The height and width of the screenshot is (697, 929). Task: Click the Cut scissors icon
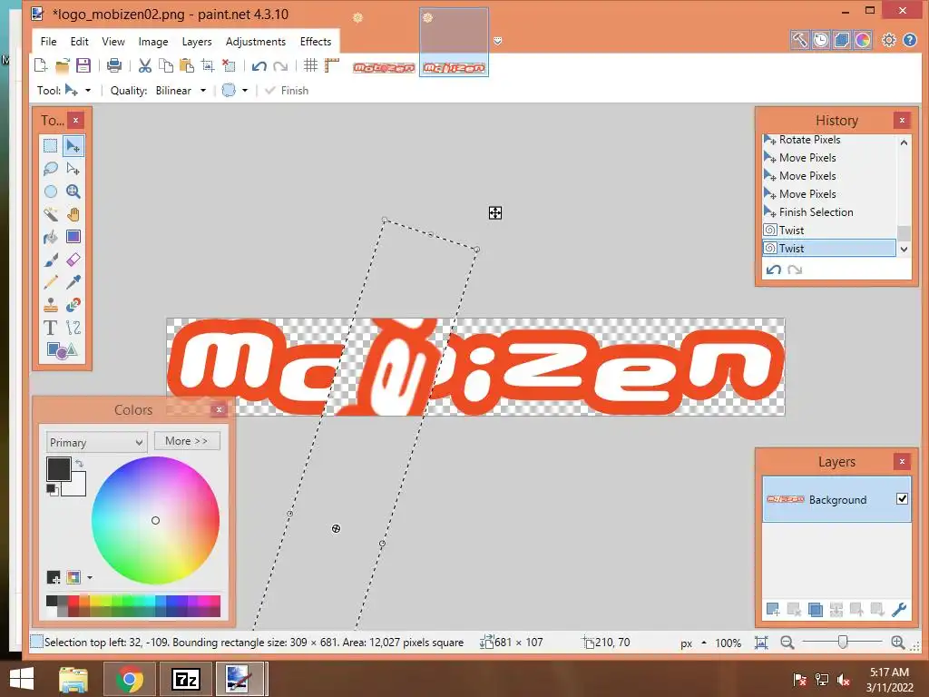coord(144,65)
